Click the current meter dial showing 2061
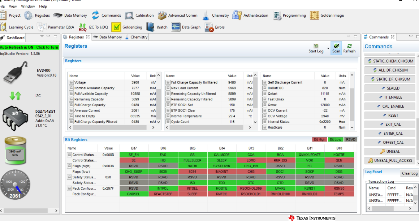The width and height of the screenshot is (419, 221). (x=15, y=185)
